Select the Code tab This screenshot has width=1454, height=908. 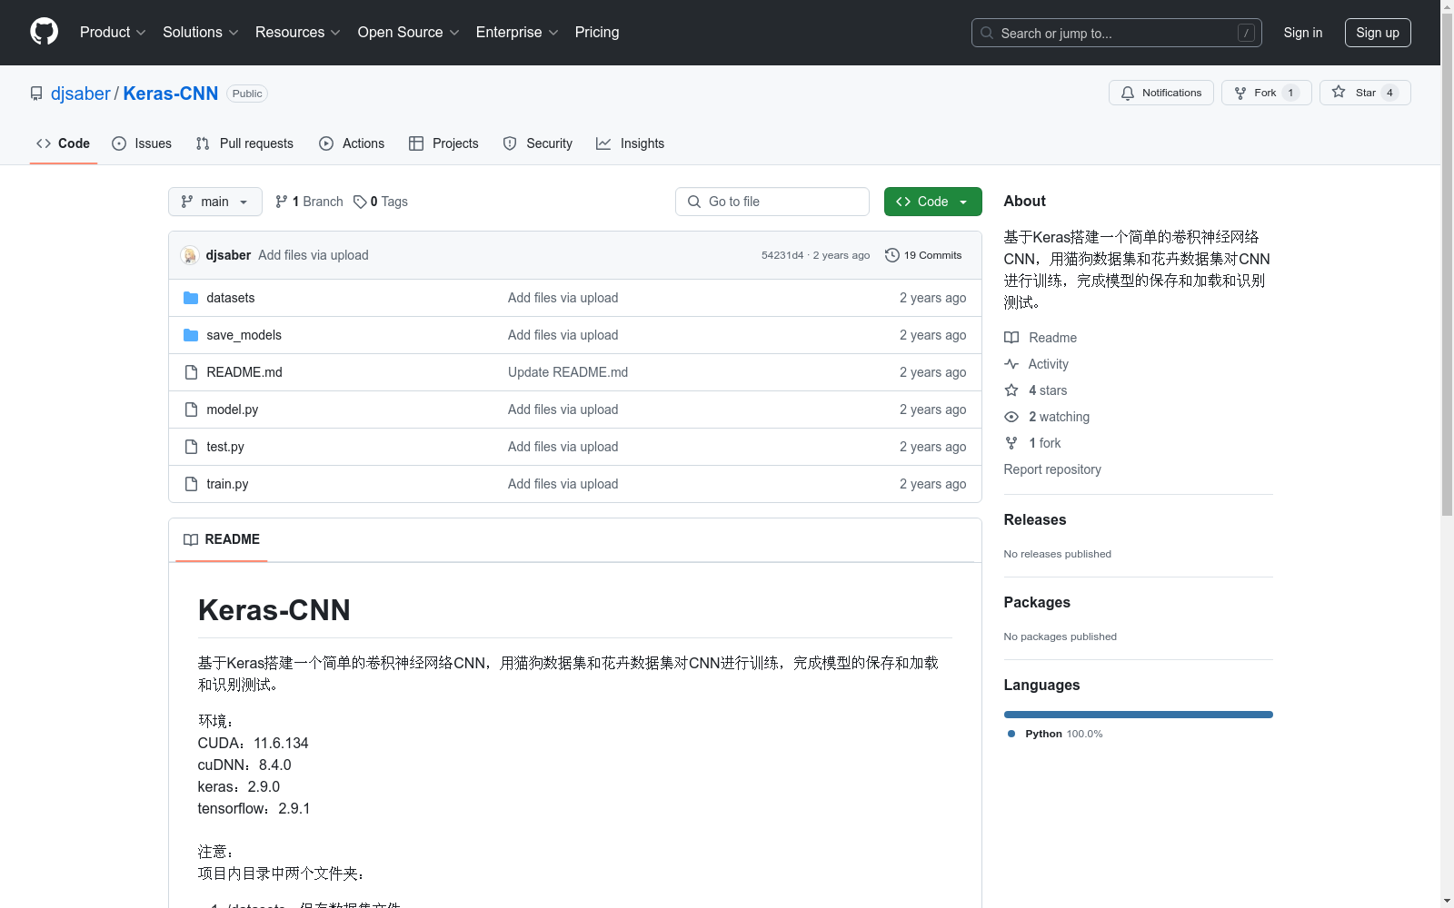[64, 143]
